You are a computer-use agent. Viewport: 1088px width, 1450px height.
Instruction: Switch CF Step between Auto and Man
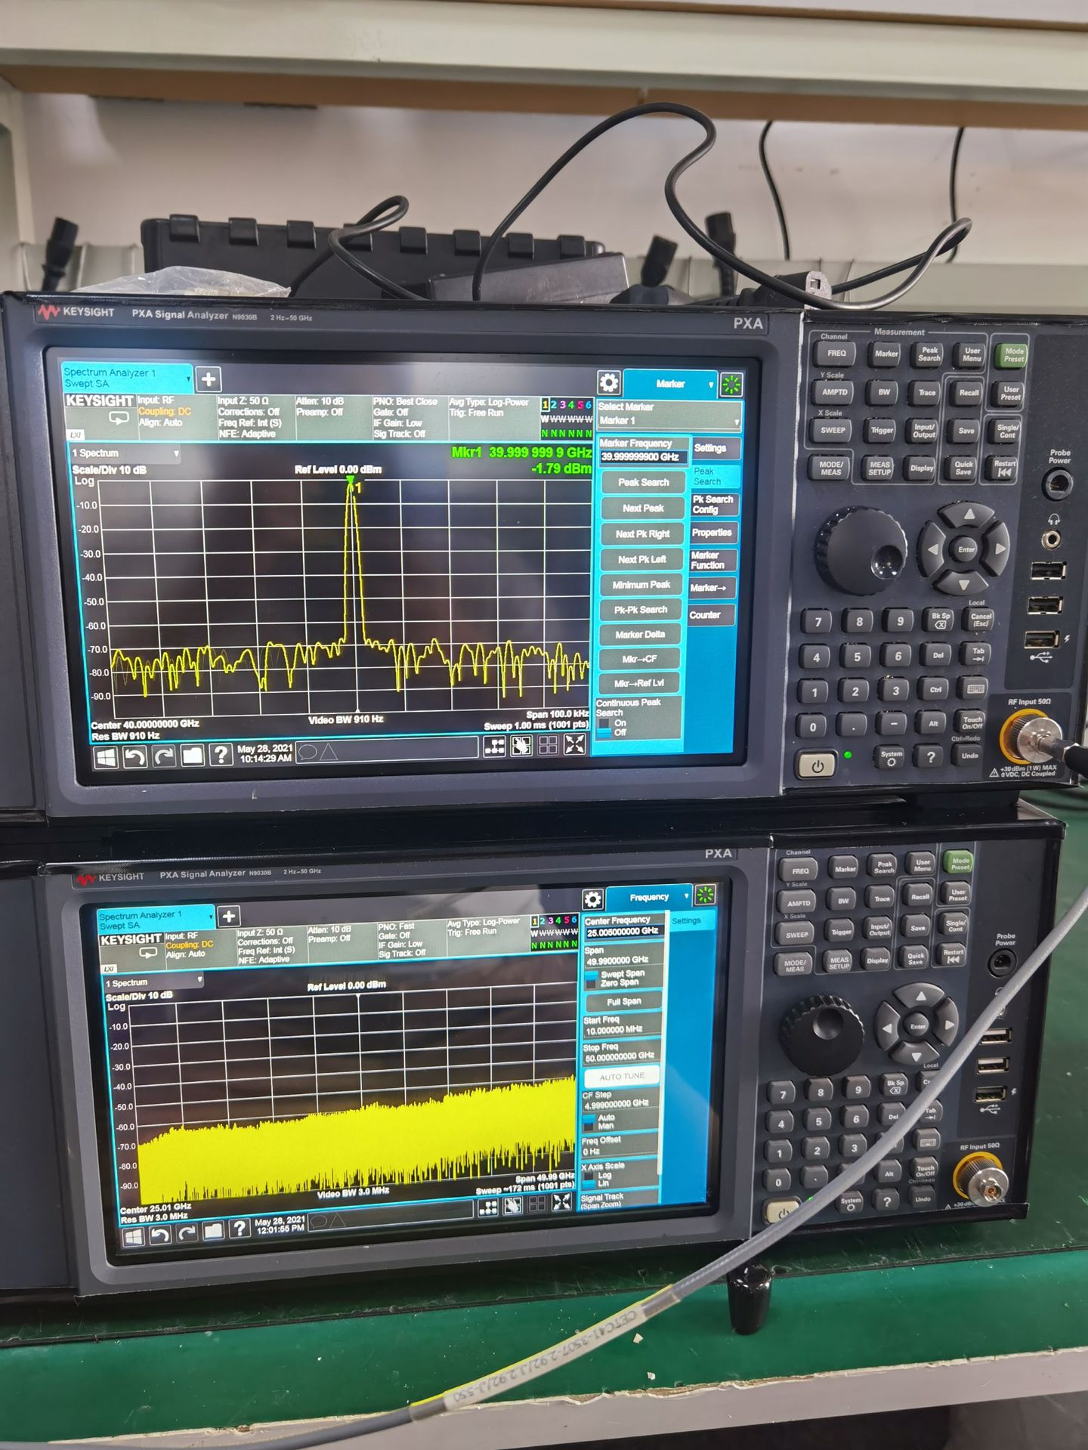(620, 1122)
